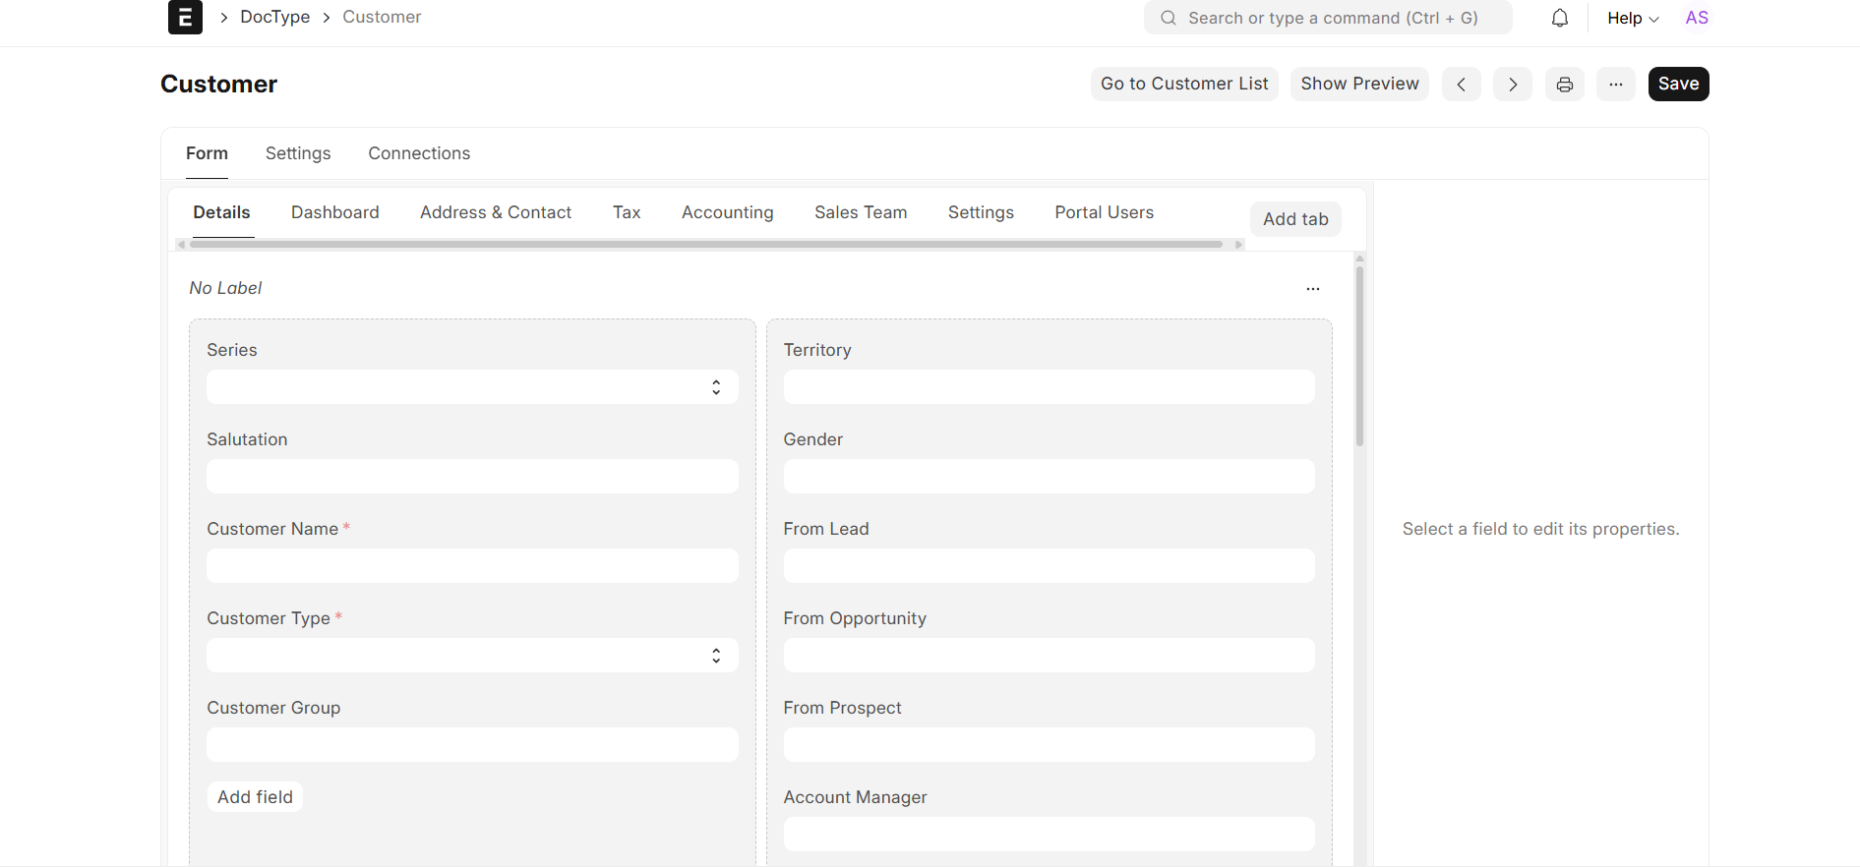Open the No Label section options ellipsis
This screenshot has width=1860, height=867.
pyautogui.click(x=1312, y=289)
